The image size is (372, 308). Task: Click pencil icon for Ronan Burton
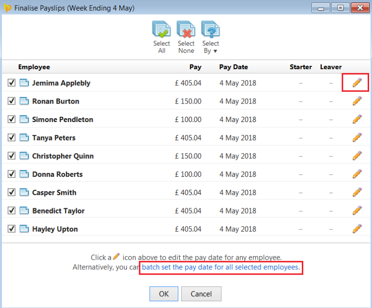point(357,101)
